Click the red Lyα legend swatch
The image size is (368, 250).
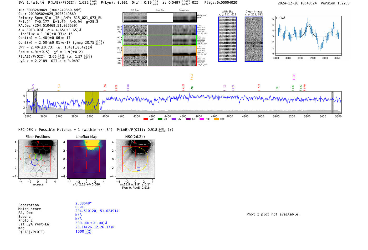tap(146, 119)
